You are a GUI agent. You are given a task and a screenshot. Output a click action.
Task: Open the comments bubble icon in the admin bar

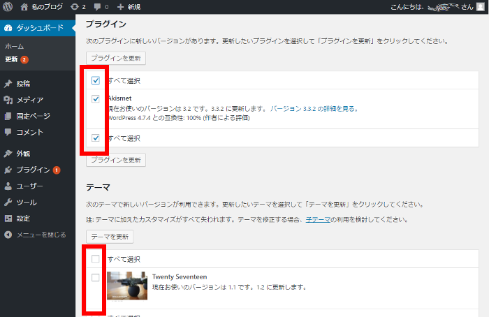point(97,6)
